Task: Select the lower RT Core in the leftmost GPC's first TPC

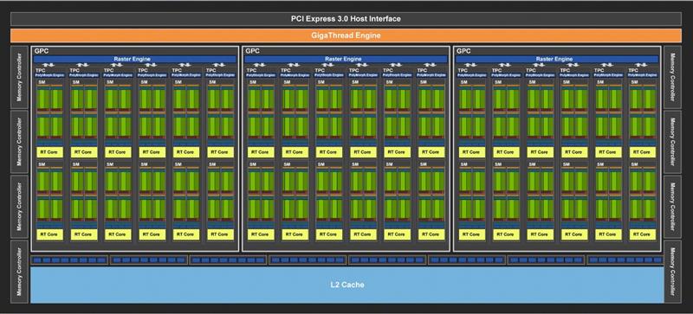Action: tap(49, 234)
